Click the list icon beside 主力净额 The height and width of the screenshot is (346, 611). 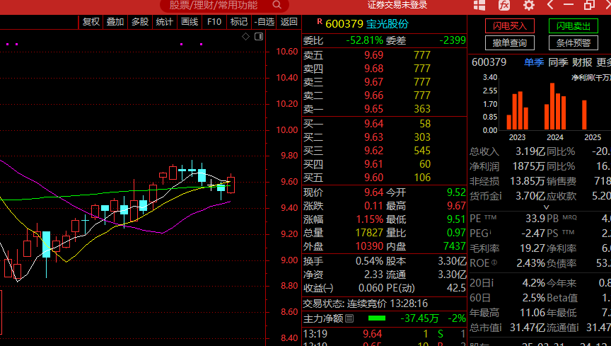pos(349,318)
